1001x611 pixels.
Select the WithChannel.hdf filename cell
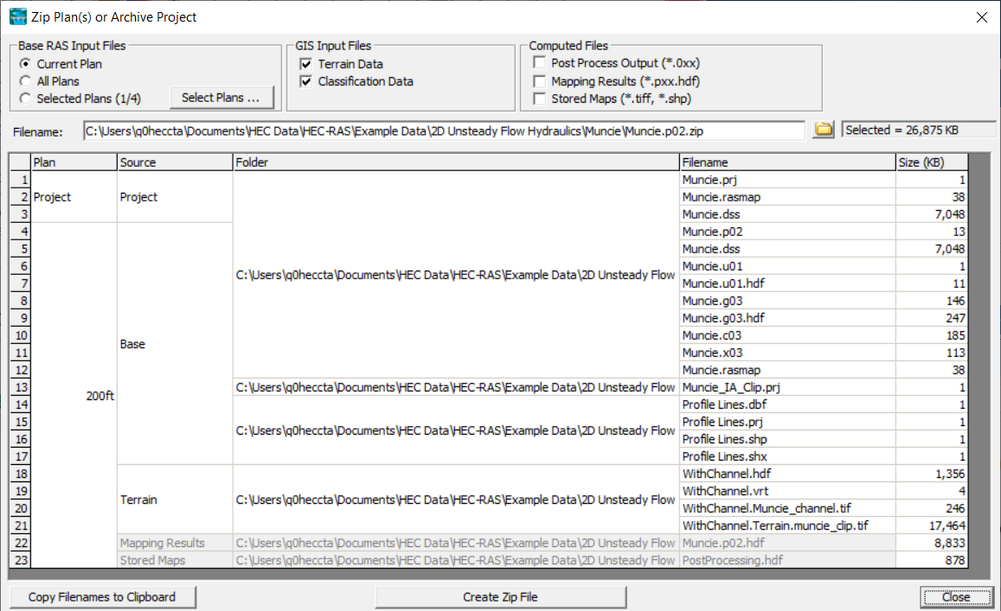point(786,474)
